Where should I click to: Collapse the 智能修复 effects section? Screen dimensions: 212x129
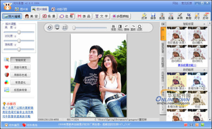point(204,24)
